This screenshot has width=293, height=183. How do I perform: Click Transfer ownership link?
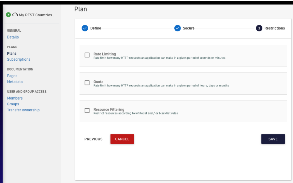click(x=23, y=110)
